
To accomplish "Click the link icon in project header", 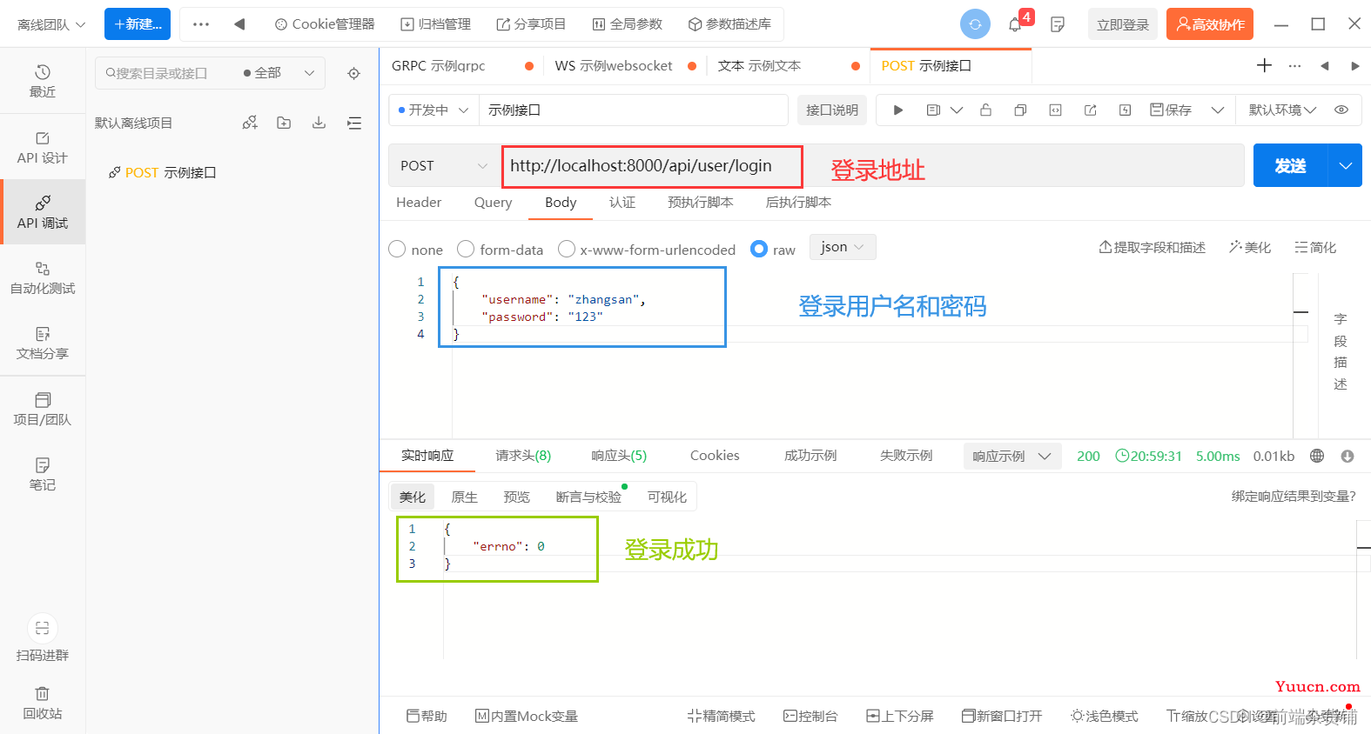I will 250,123.
